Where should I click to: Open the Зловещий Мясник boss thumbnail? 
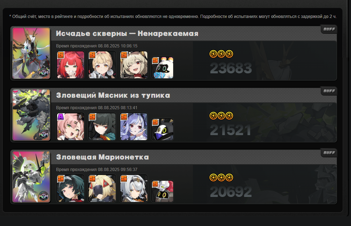tap(31, 115)
